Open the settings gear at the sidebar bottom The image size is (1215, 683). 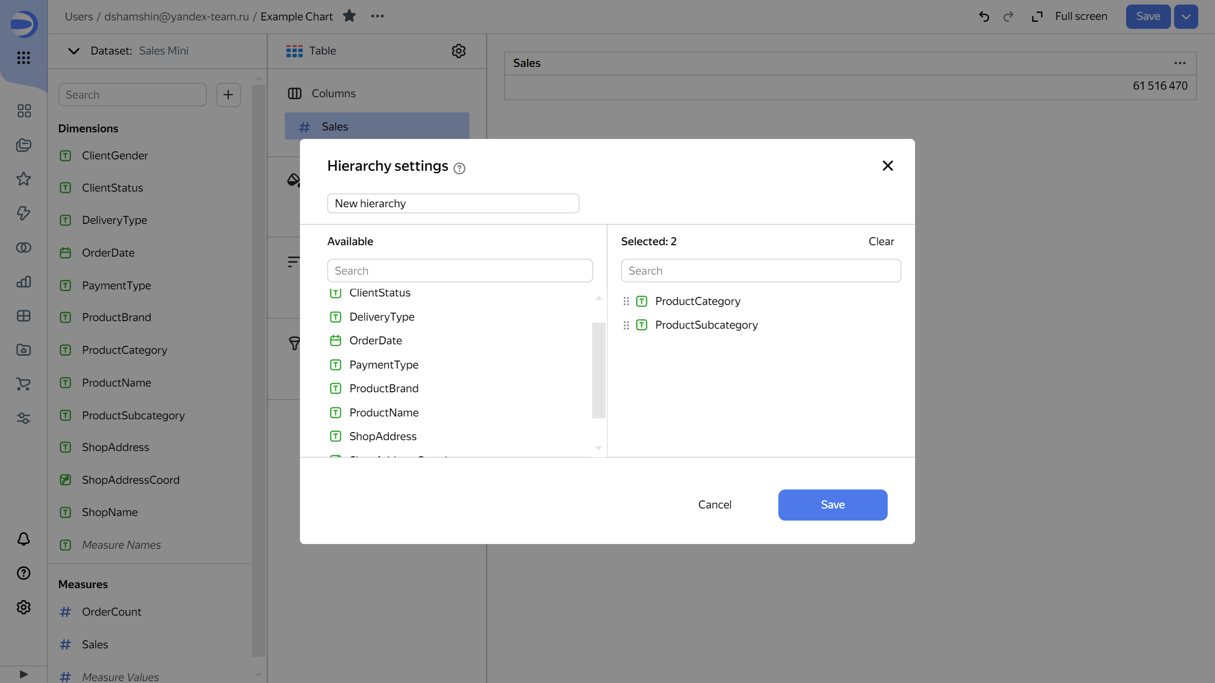coord(23,607)
